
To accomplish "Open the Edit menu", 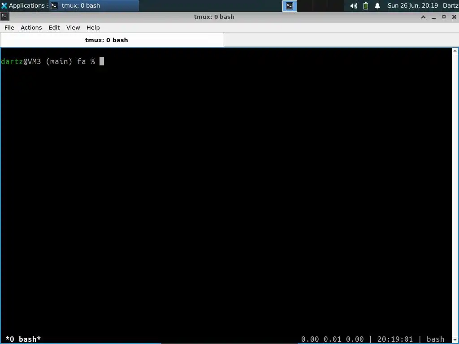I will 54,27.
